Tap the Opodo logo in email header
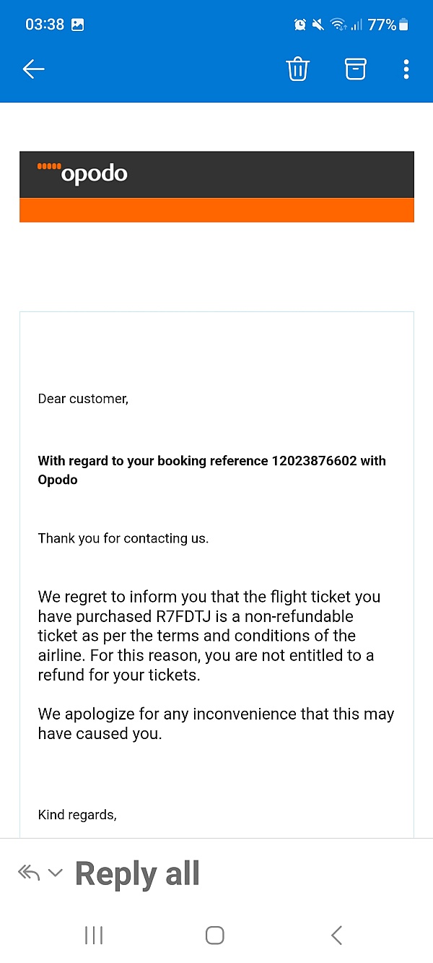Screen dimensions: 433x963 pos(82,173)
